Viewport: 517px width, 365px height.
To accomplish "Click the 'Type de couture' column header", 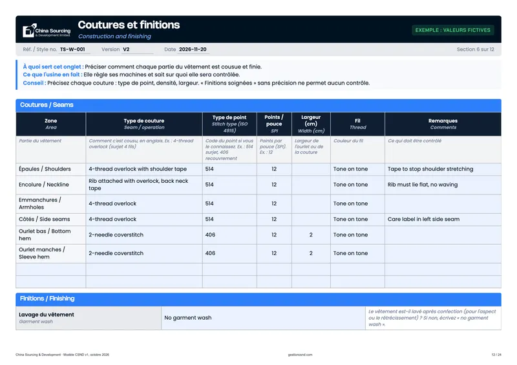I will point(144,124).
